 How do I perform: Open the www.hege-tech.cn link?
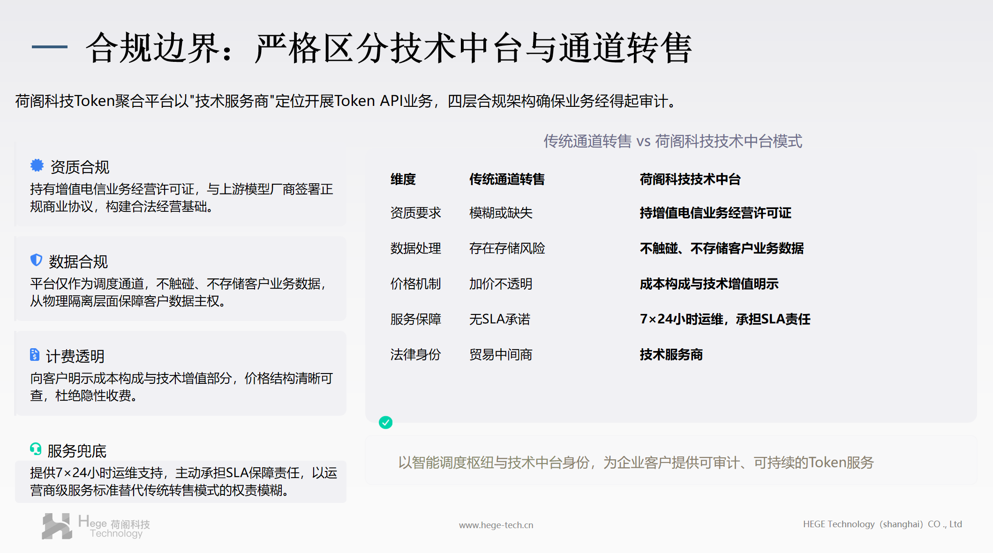pos(496,525)
